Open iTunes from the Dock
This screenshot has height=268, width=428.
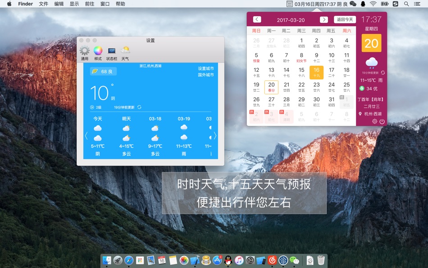pyautogui.click(x=239, y=260)
